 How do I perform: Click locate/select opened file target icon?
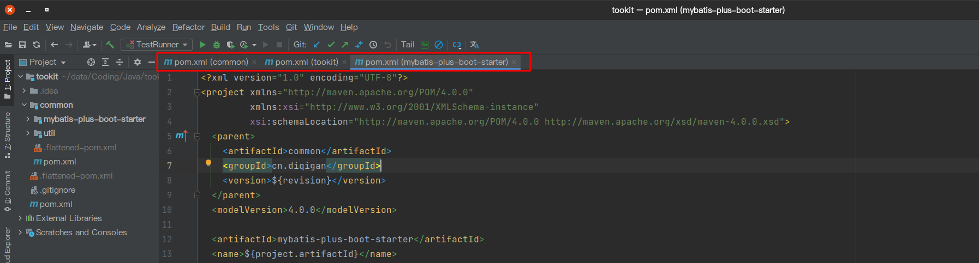[91, 62]
